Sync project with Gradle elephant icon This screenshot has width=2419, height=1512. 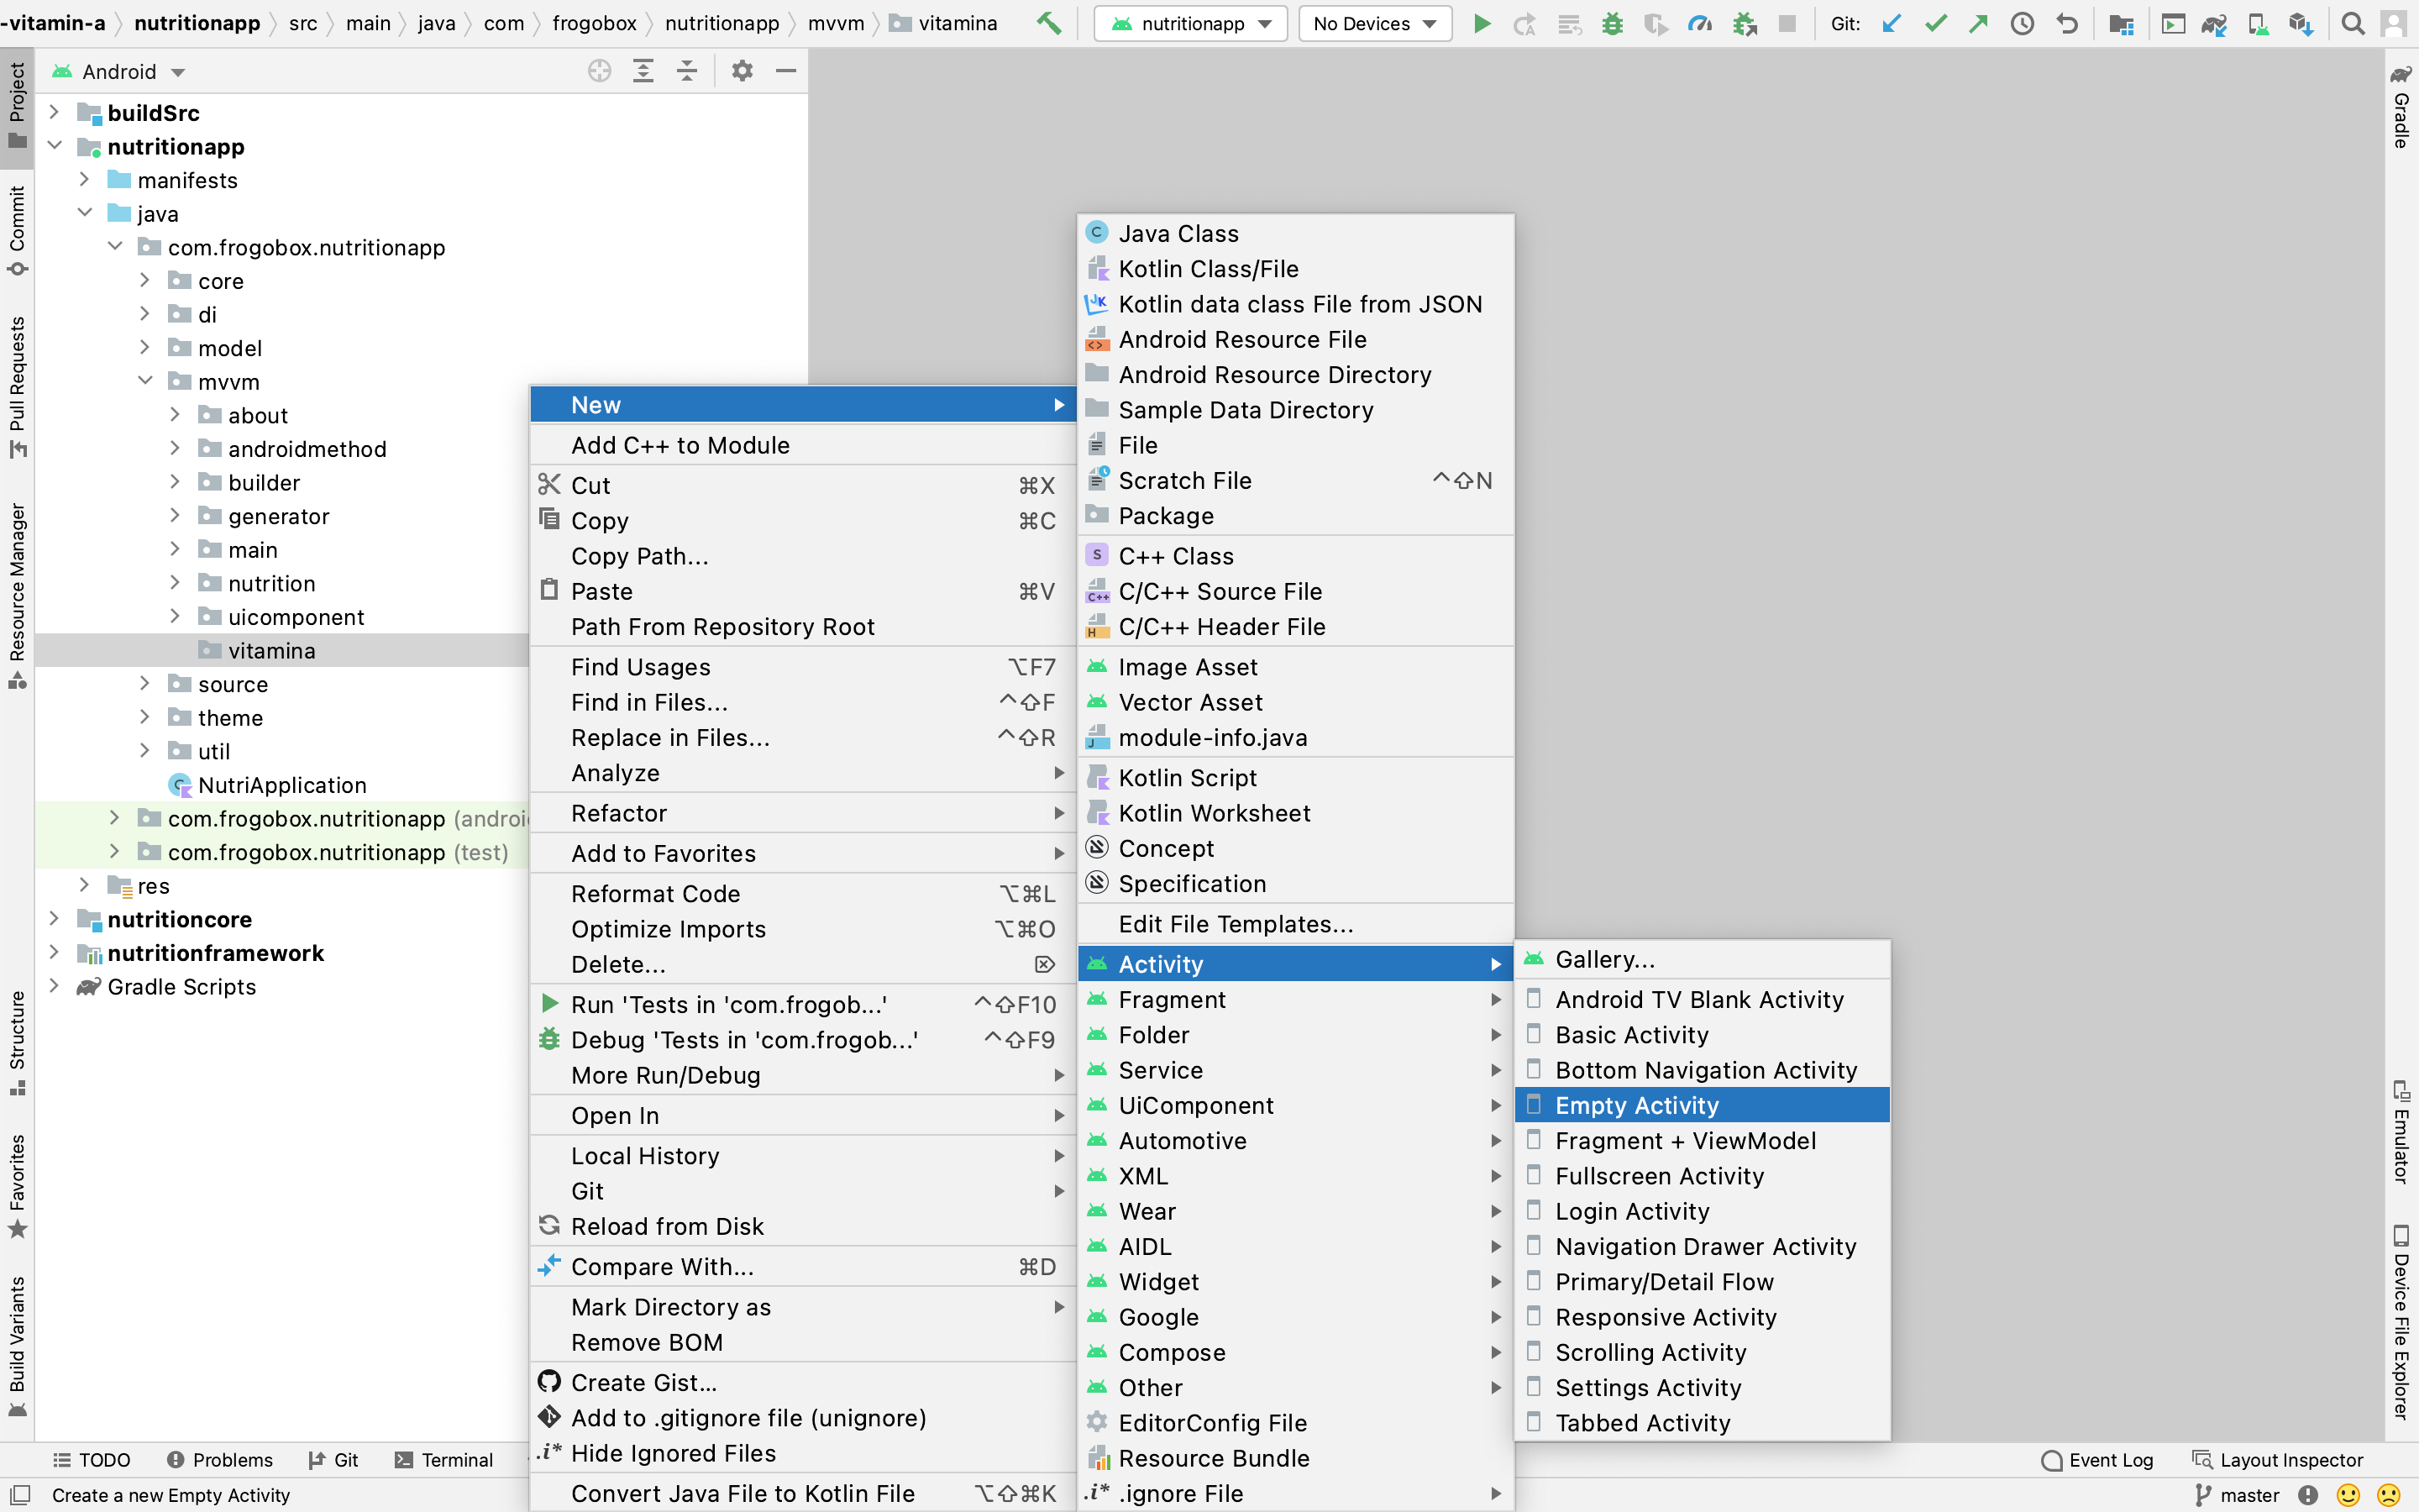pos(2213,23)
